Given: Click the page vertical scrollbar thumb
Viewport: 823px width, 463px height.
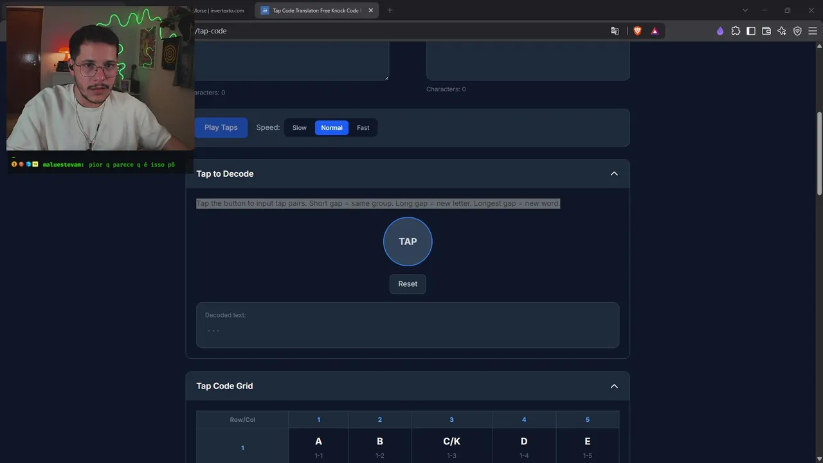Looking at the screenshot, I should (x=819, y=153).
